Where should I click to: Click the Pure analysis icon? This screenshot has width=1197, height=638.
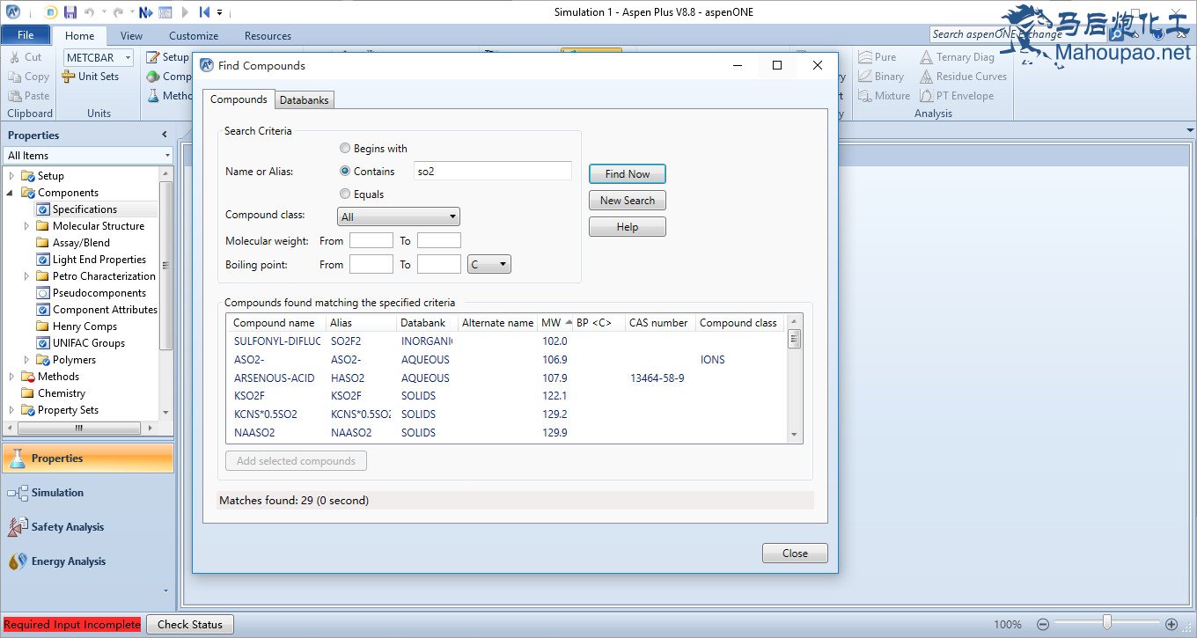[x=865, y=57]
